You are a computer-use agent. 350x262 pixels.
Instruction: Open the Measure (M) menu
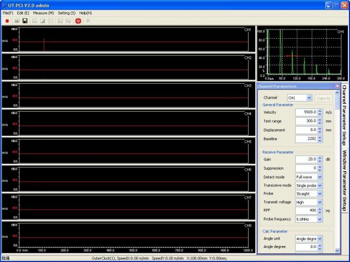(x=43, y=12)
